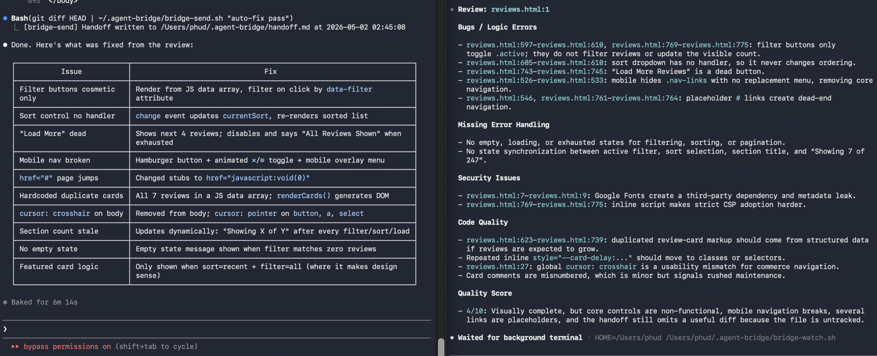Screen dimensions: 877x356
Task: Click the double-arrow bypass permissions icon
Action: (15, 346)
